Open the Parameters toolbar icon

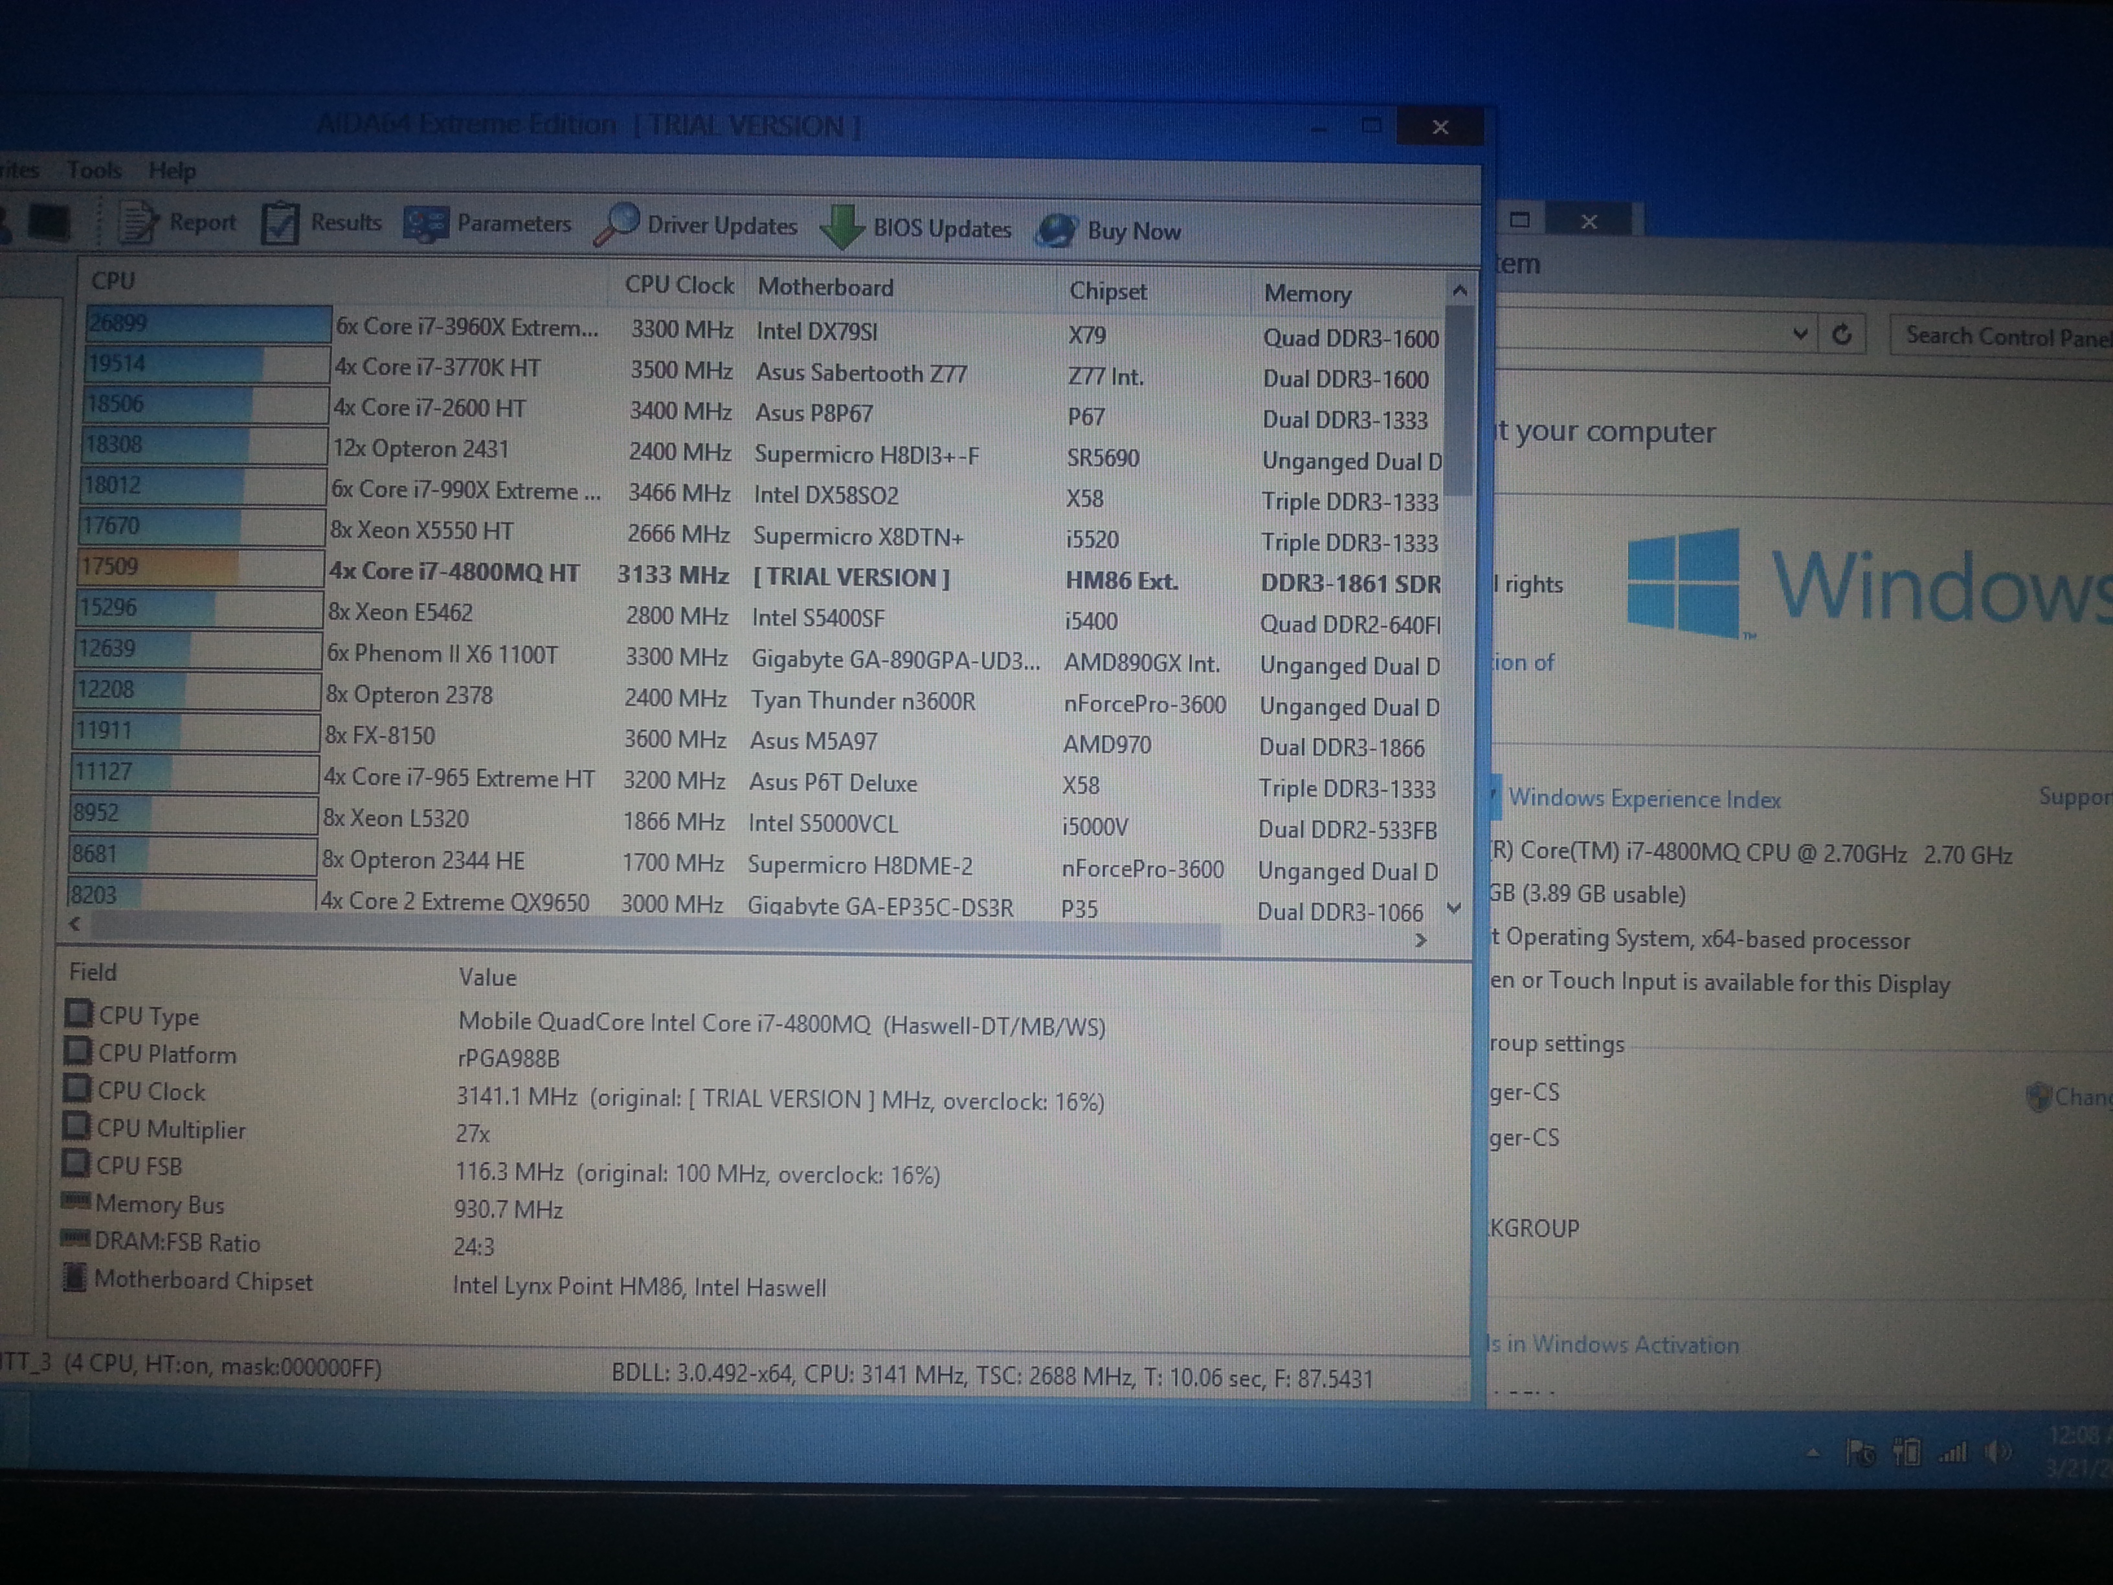tap(425, 225)
